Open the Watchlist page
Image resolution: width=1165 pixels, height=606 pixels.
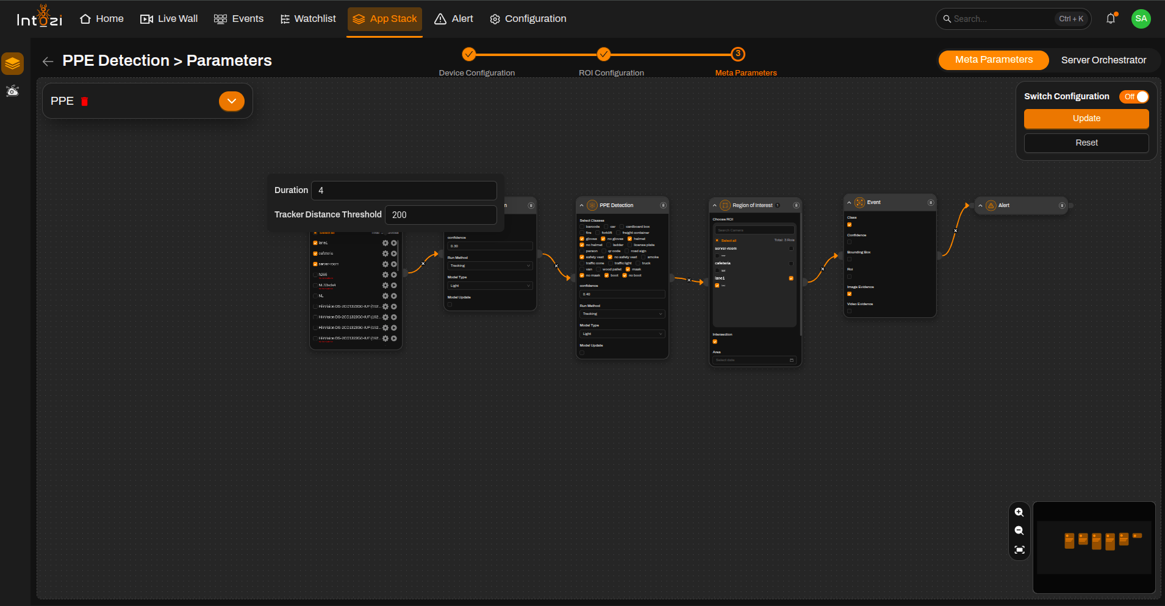(x=308, y=19)
